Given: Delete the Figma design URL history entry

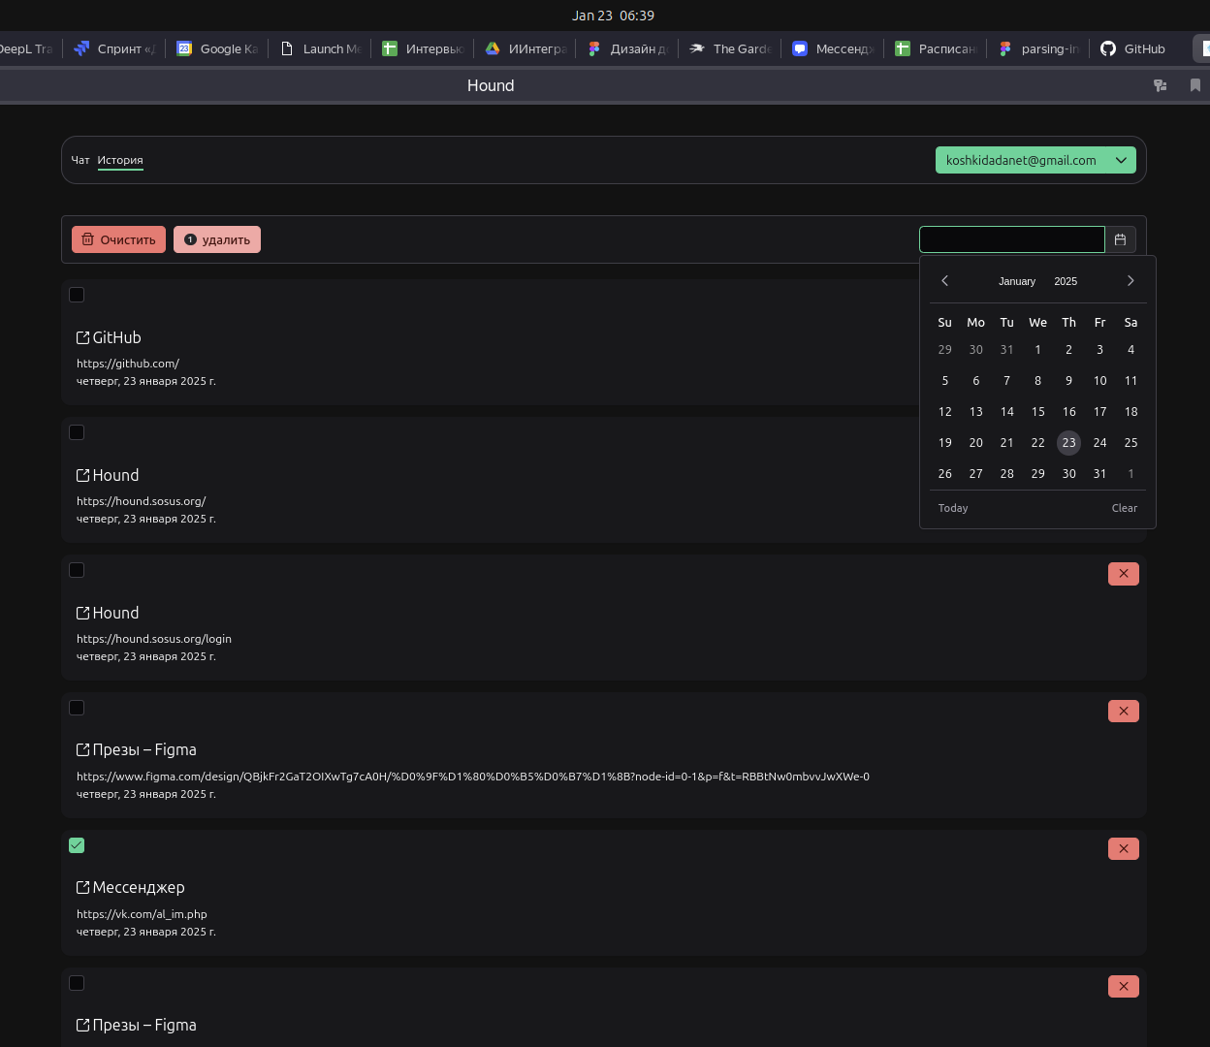Looking at the screenshot, I should coord(1124,711).
